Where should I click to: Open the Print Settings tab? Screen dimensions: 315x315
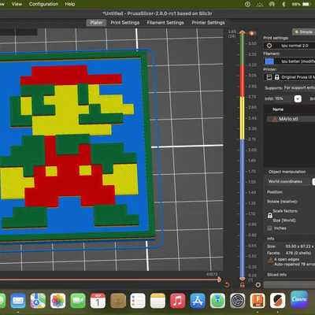tap(125, 23)
